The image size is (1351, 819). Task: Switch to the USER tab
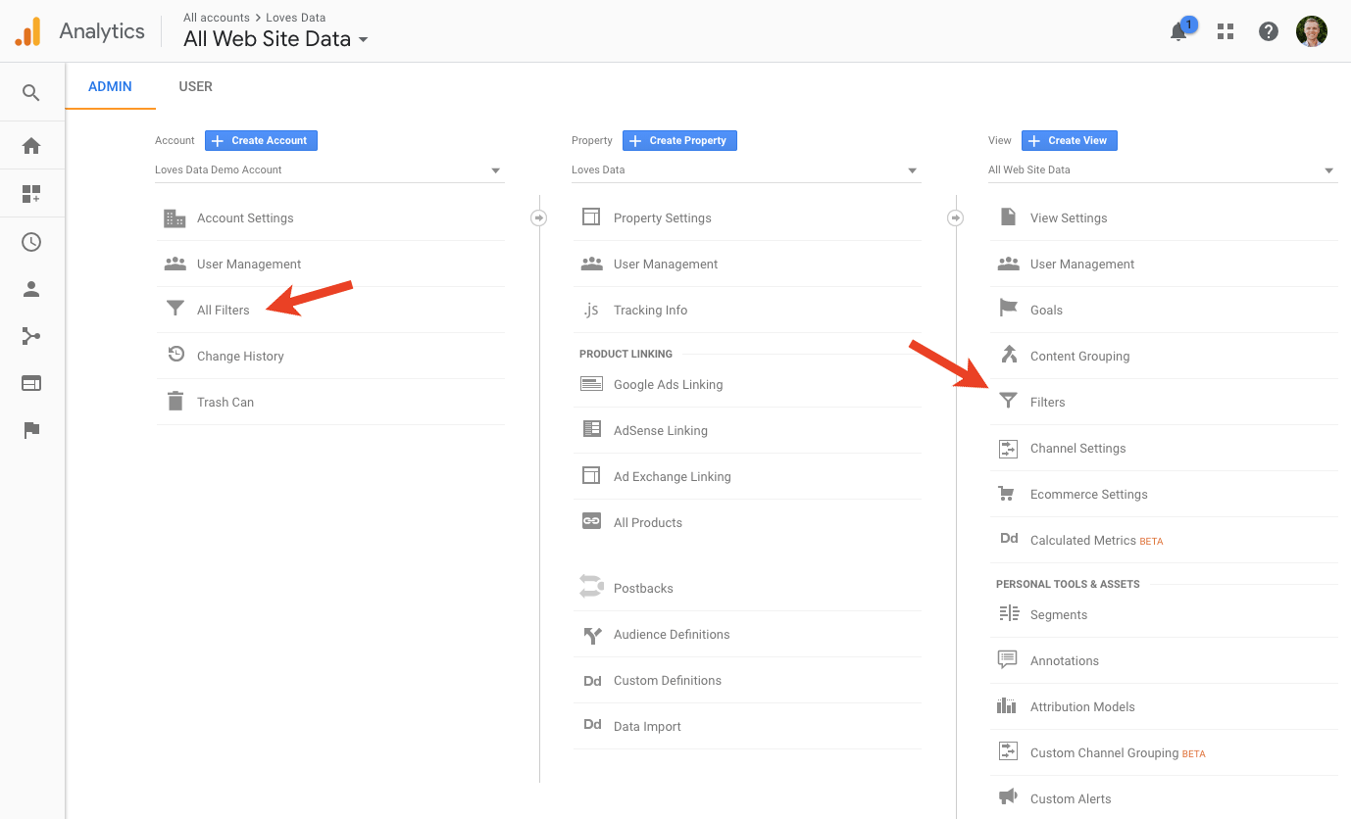[x=195, y=86]
